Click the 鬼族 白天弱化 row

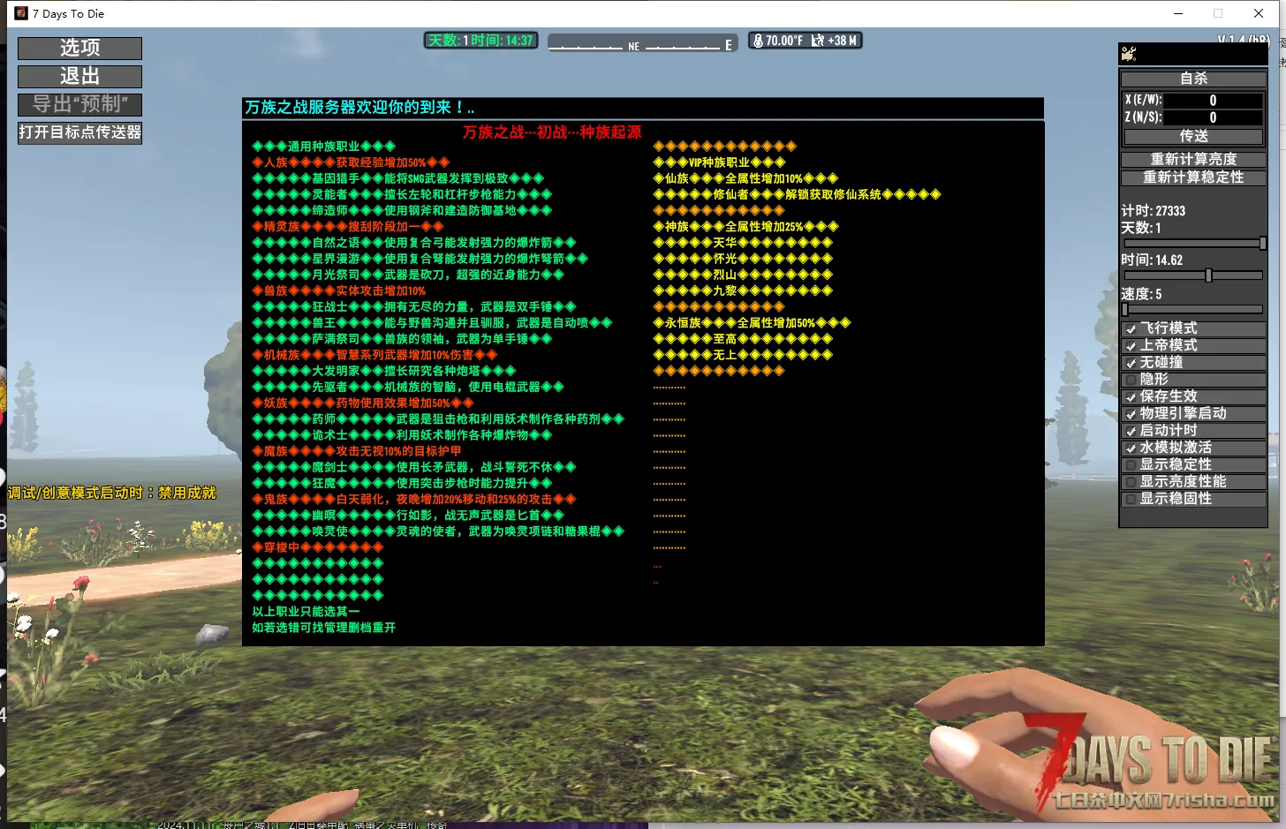[414, 499]
